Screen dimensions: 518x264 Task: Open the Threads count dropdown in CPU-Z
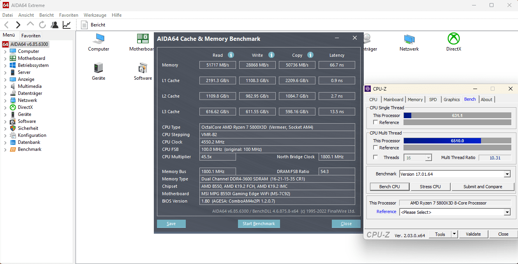point(428,158)
